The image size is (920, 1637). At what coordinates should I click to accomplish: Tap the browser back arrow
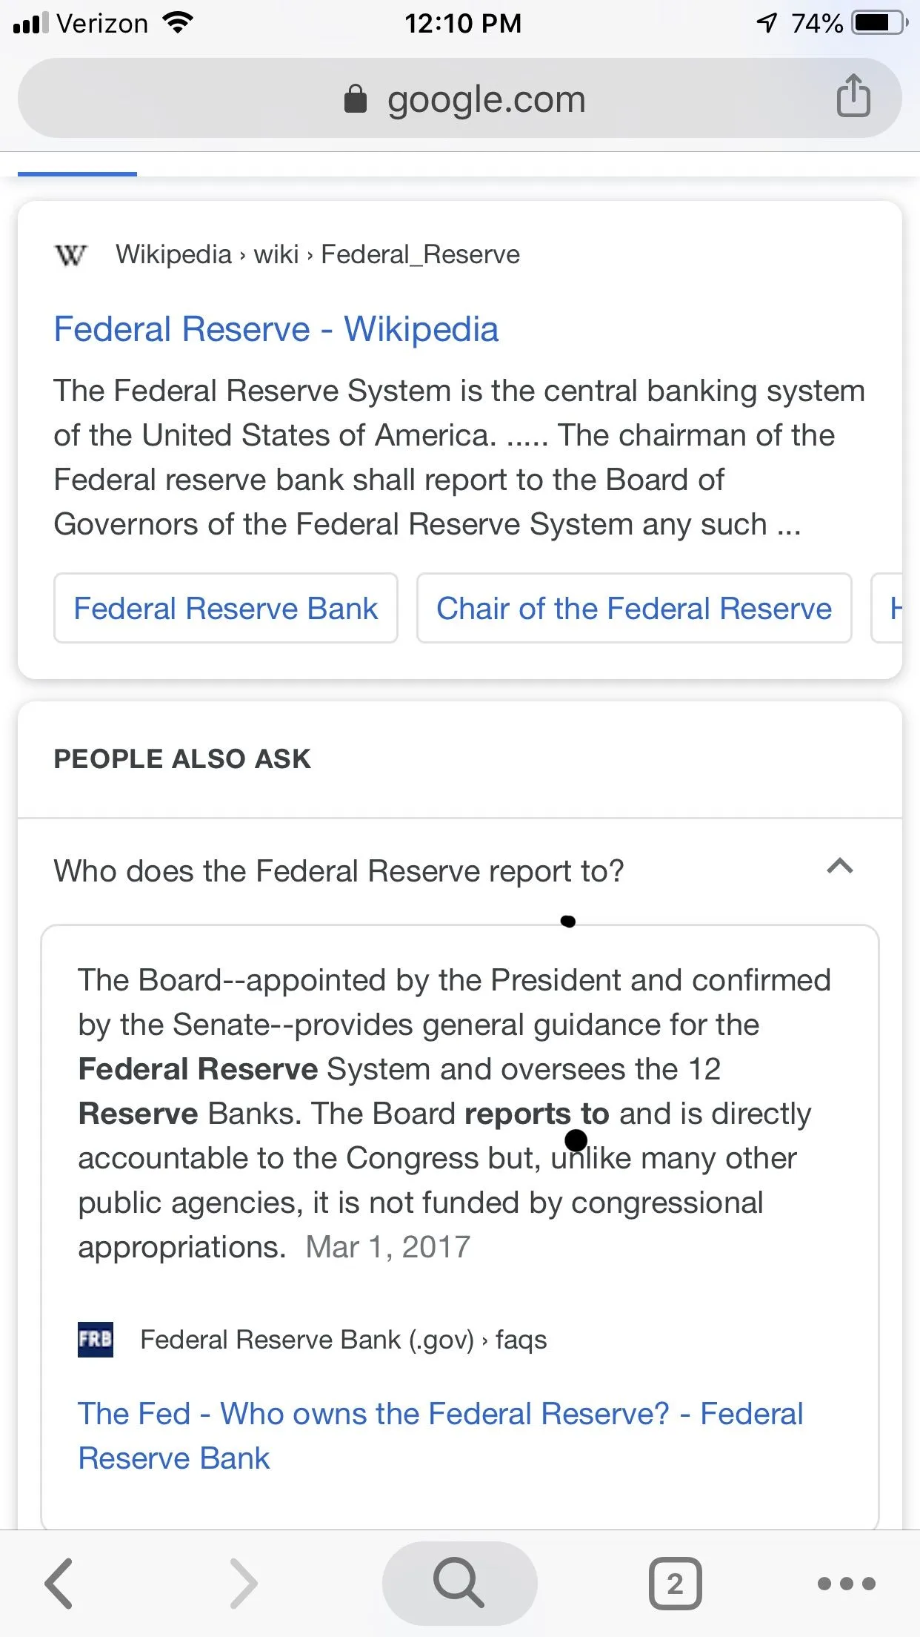tap(59, 1583)
